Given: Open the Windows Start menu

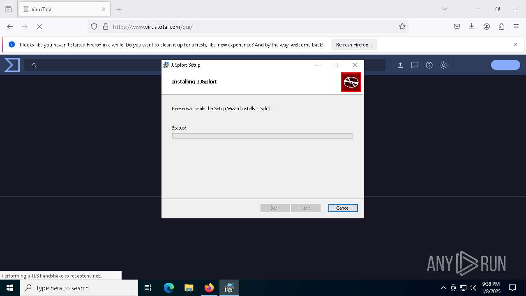Looking at the screenshot, I should click(x=10, y=288).
